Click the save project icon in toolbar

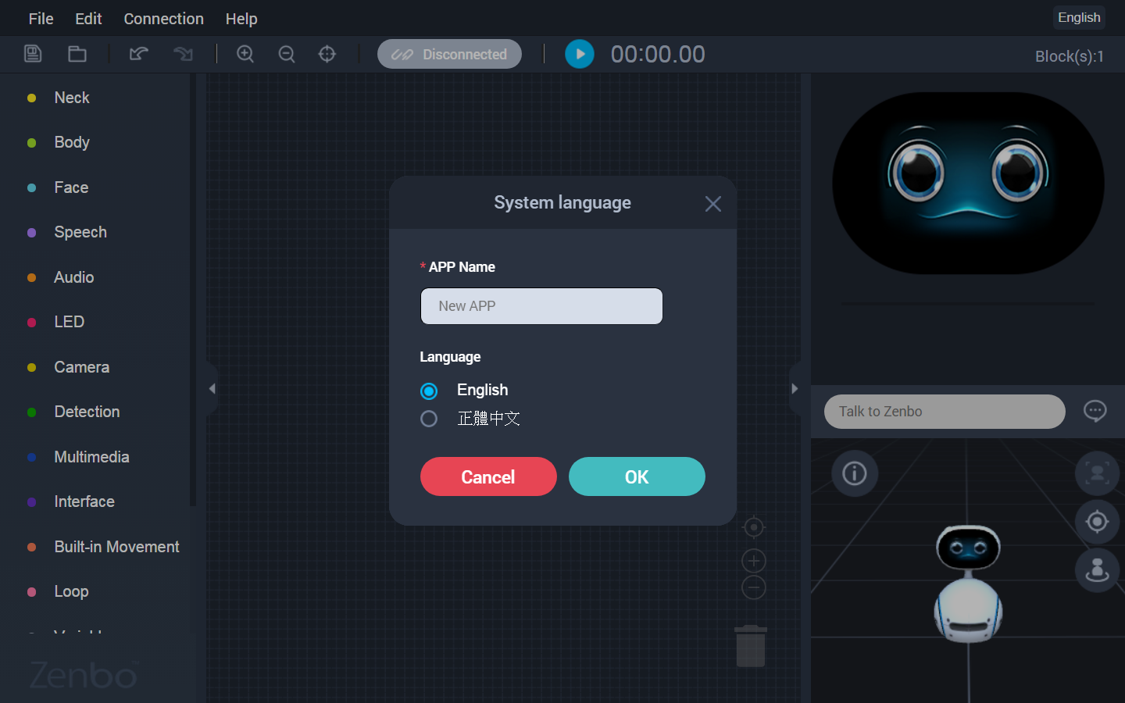click(x=33, y=54)
